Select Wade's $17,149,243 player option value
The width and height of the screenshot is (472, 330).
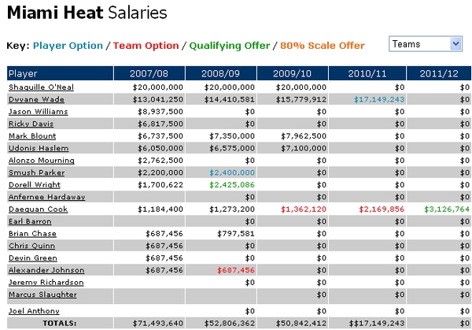pyautogui.click(x=379, y=99)
